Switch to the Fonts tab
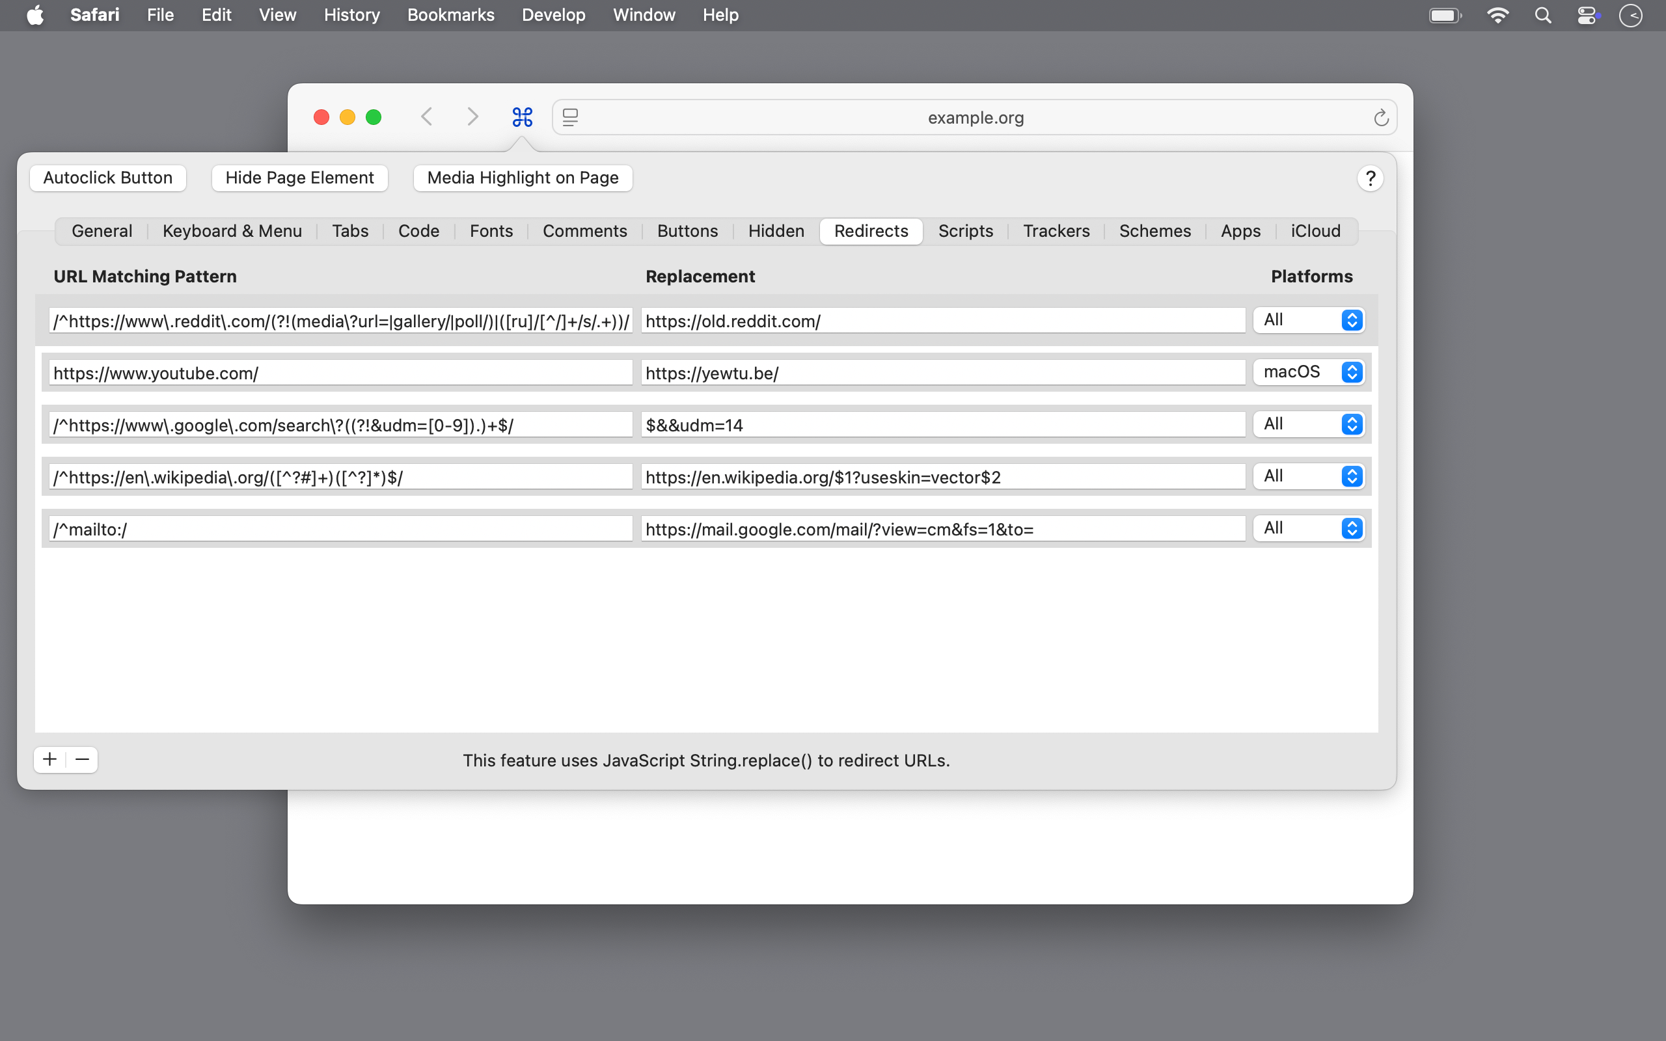1666x1041 pixels. coord(491,232)
